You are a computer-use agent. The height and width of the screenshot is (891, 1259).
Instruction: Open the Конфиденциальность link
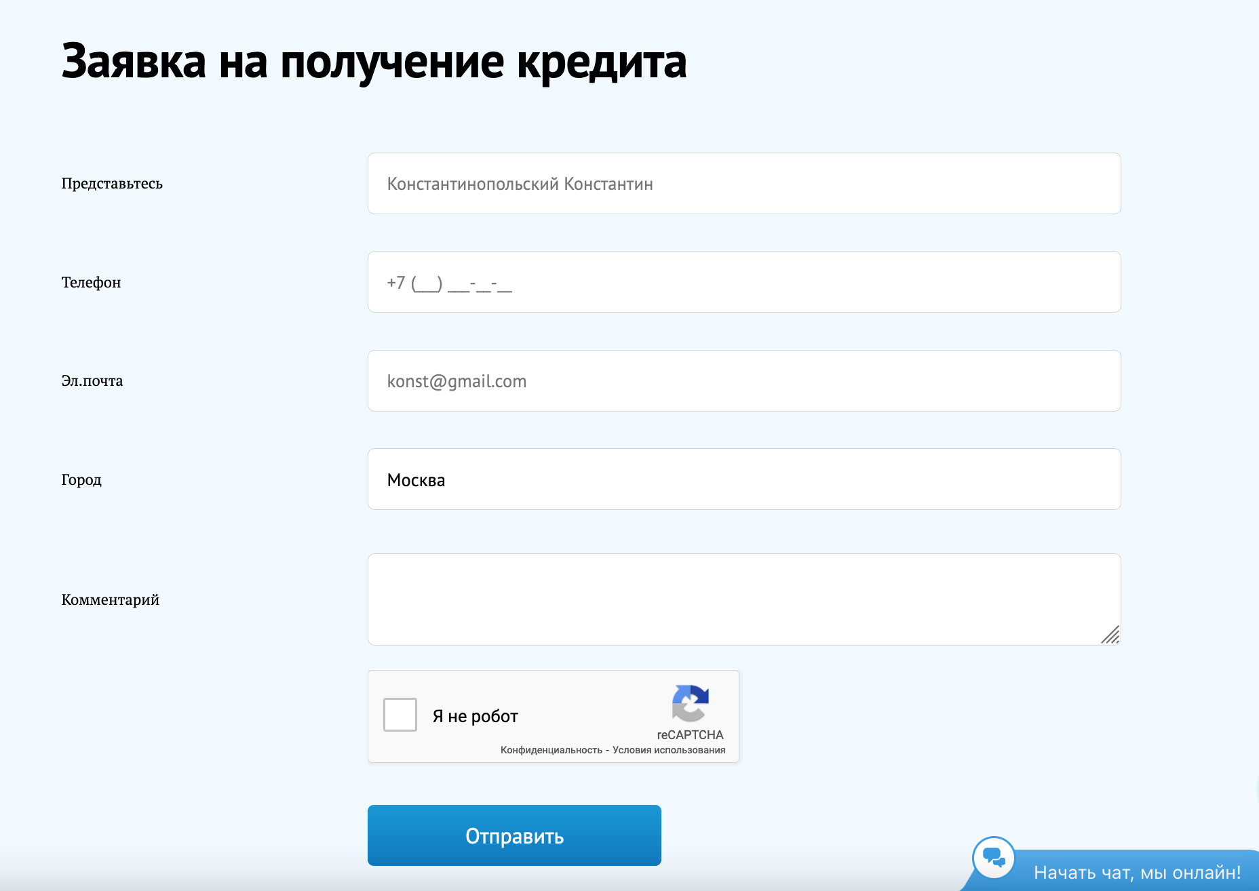[x=551, y=750]
